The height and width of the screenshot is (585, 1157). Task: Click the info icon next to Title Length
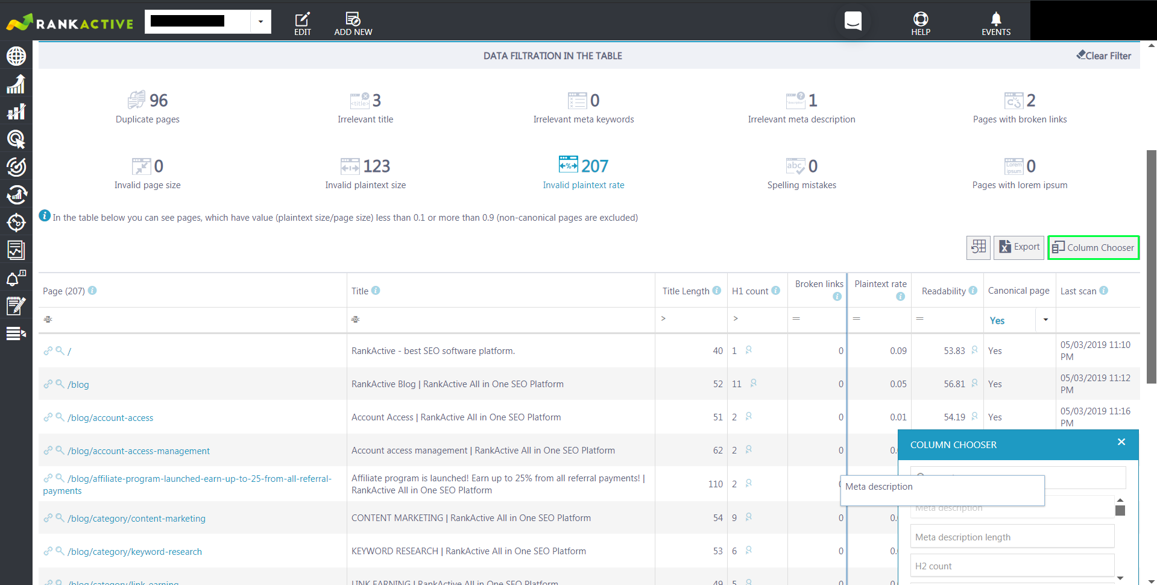pos(717,290)
